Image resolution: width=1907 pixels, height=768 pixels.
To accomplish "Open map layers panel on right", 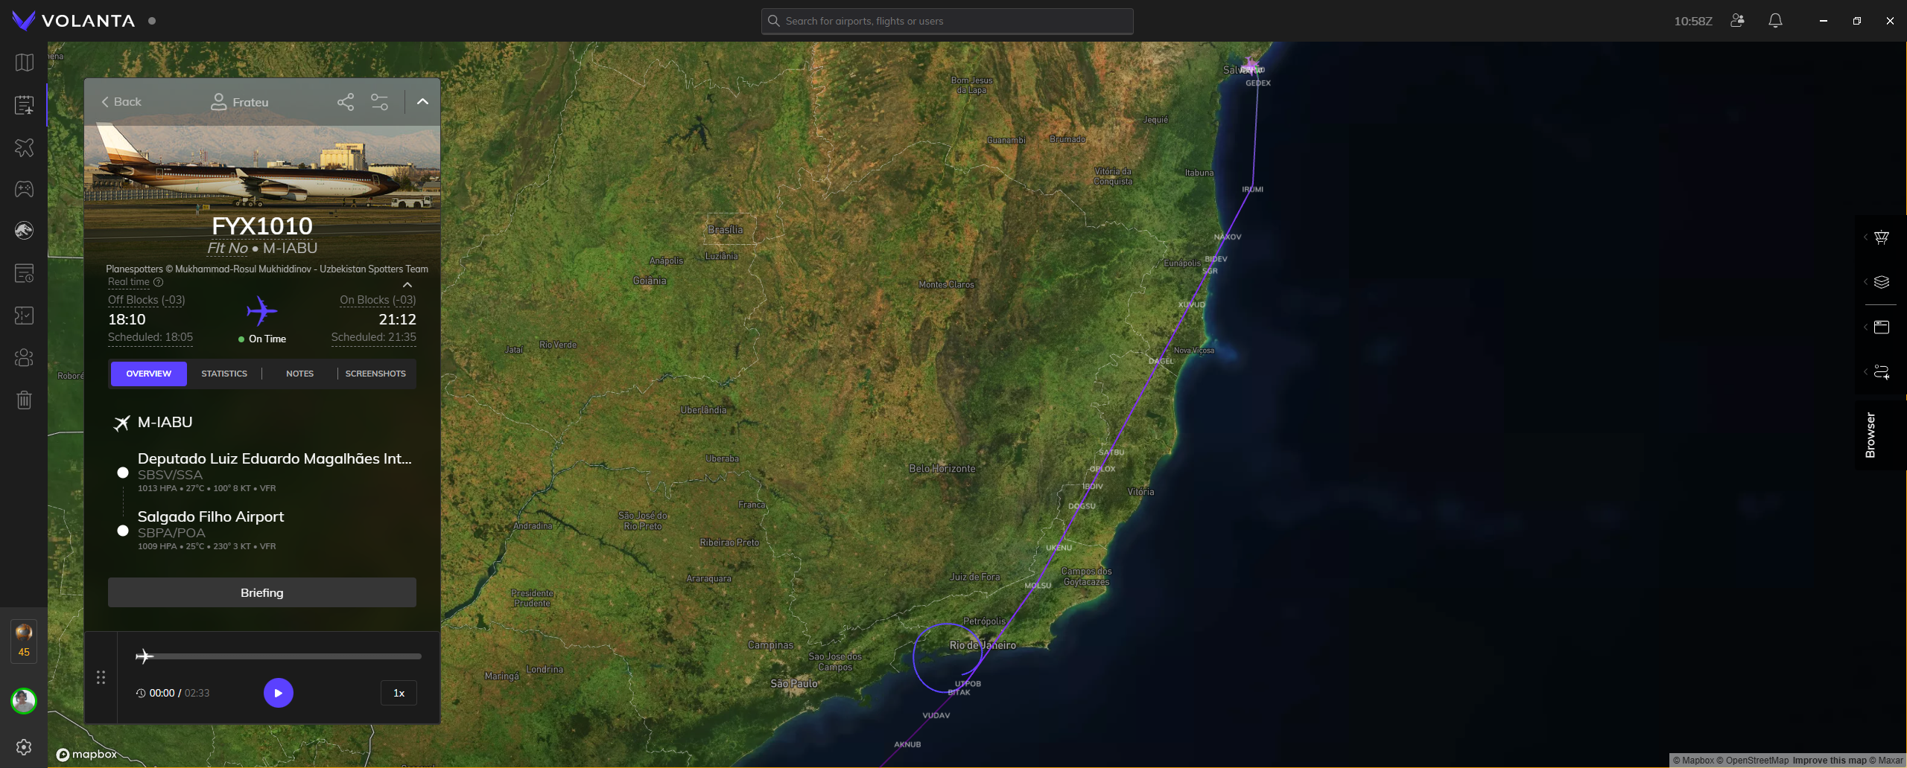I will tap(1881, 282).
